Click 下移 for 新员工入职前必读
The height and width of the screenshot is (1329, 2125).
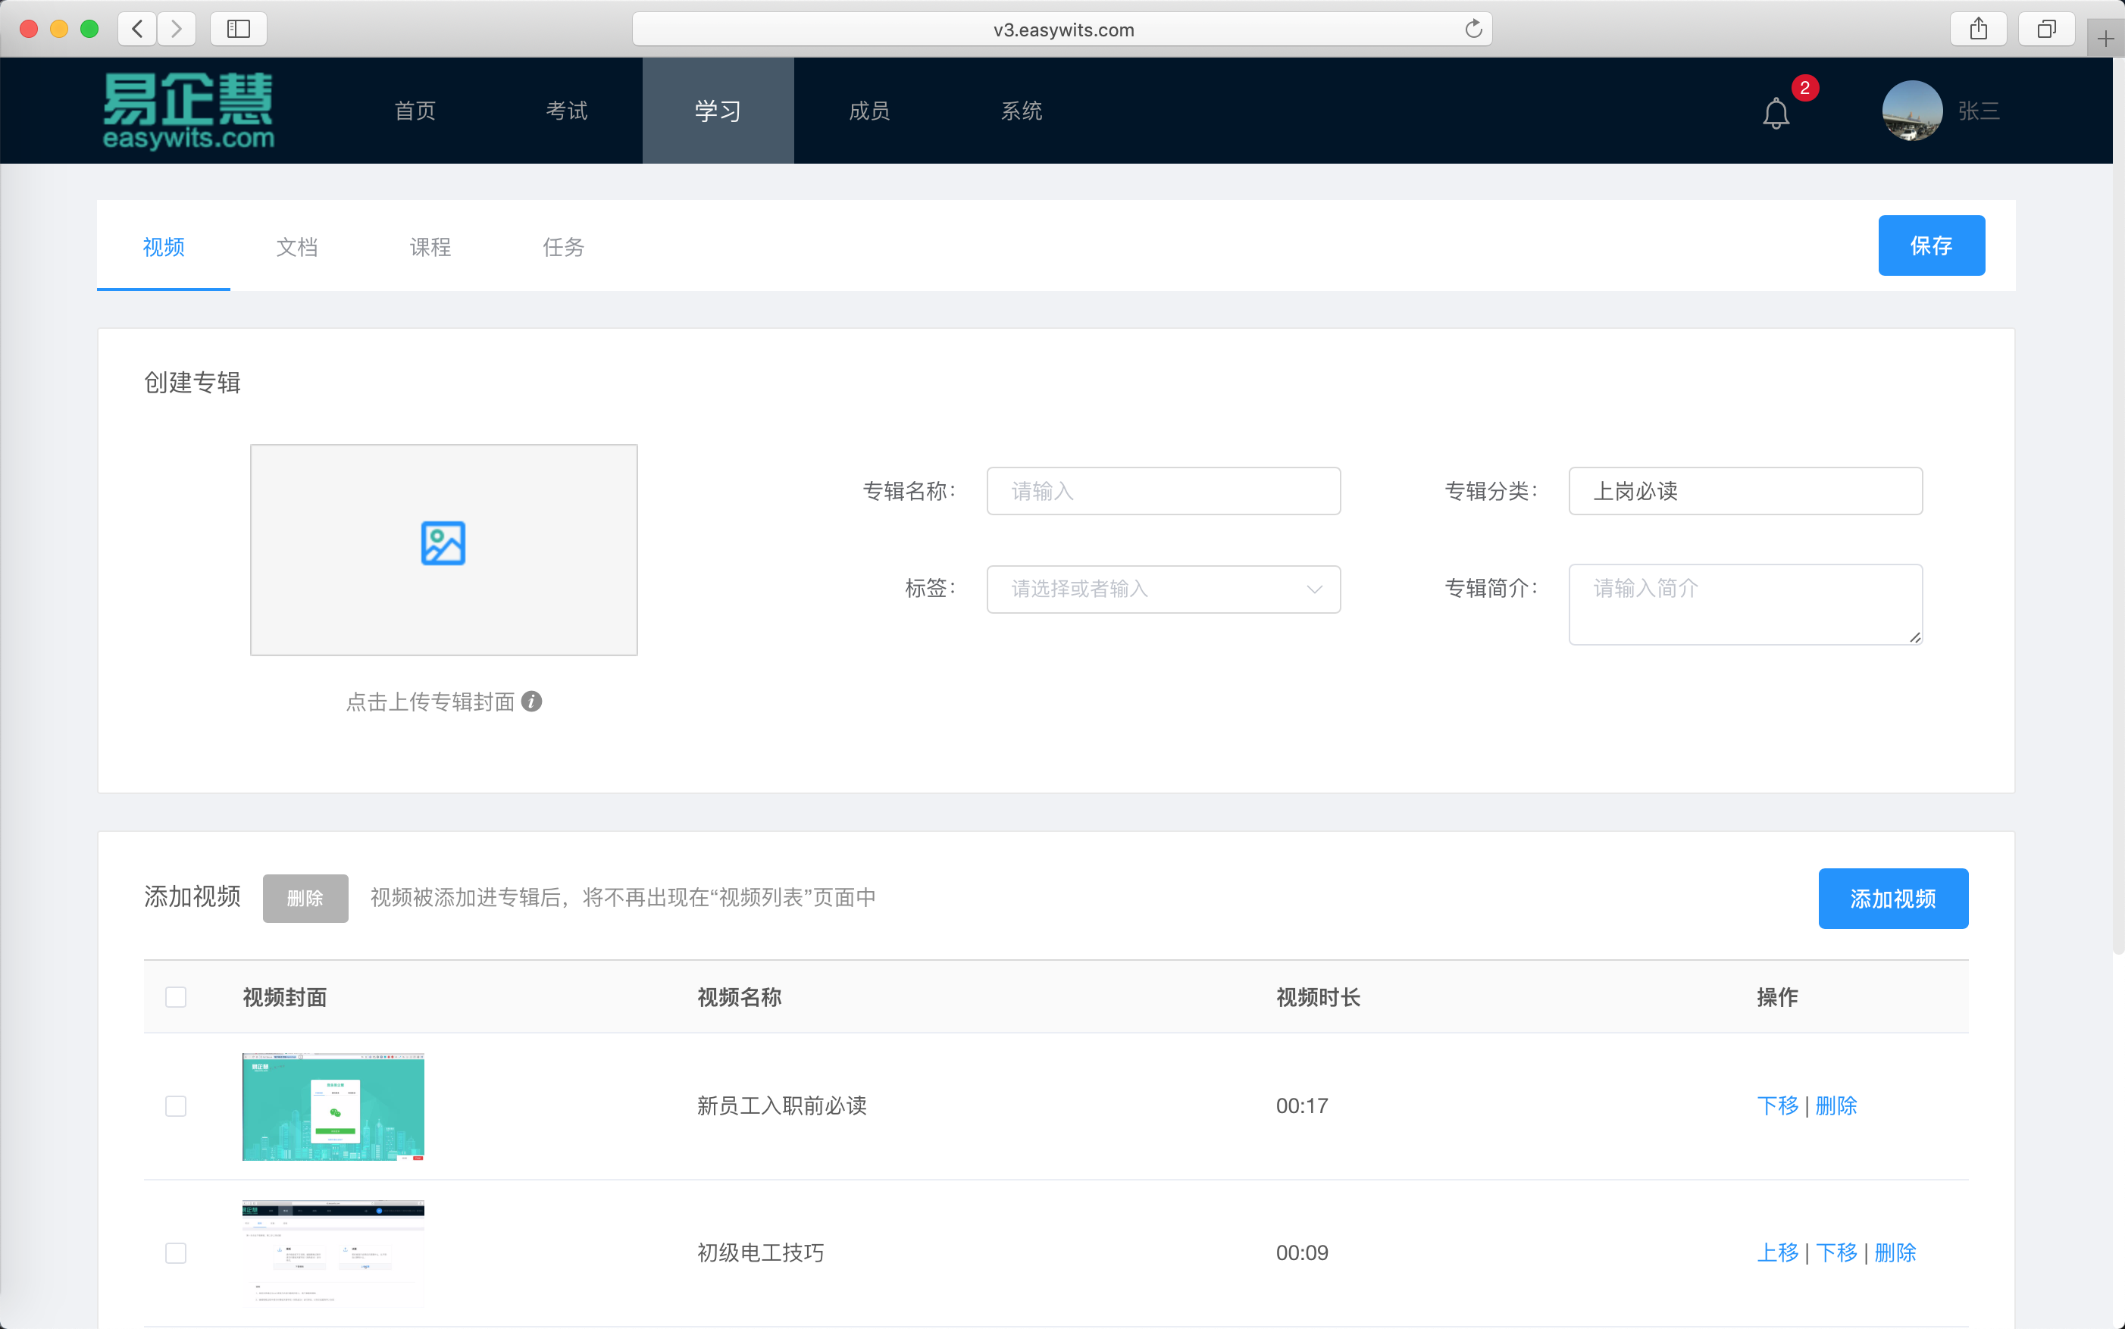point(1778,1105)
